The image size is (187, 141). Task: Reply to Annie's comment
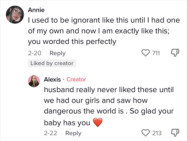[x=57, y=53]
